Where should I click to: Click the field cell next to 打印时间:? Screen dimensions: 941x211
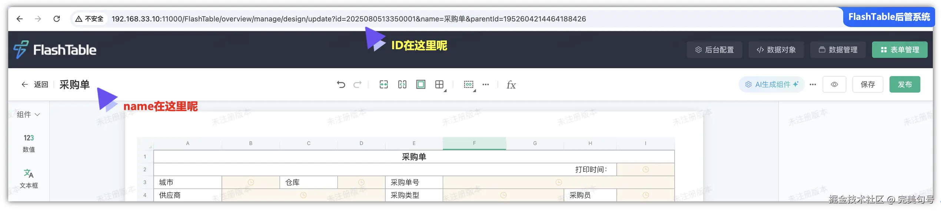click(645, 170)
